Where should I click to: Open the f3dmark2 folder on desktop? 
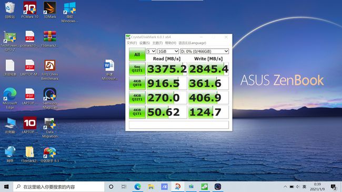pyautogui.click(x=30, y=154)
